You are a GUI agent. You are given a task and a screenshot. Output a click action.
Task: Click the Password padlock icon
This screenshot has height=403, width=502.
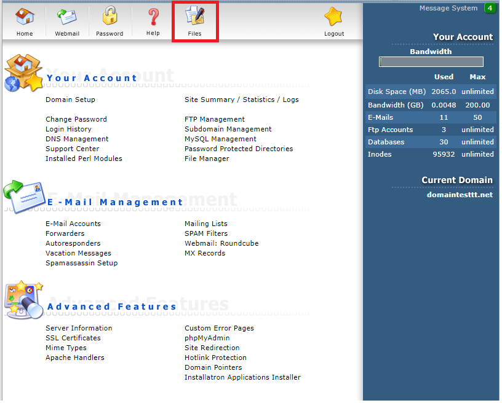click(110, 15)
